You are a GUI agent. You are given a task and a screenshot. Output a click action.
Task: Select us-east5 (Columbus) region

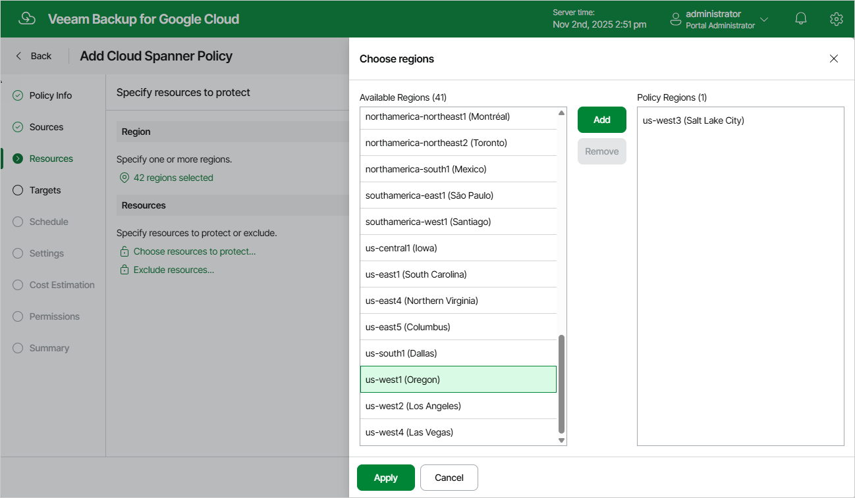[x=458, y=327]
